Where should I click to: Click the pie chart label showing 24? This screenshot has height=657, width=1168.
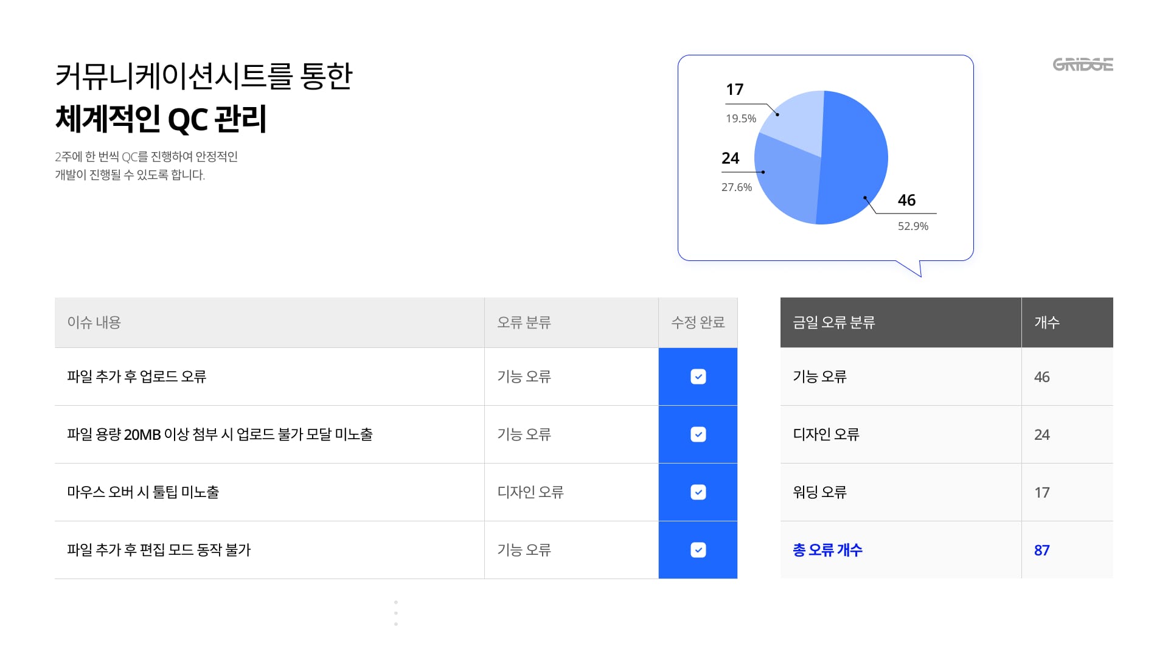click(x=730, y=159)
